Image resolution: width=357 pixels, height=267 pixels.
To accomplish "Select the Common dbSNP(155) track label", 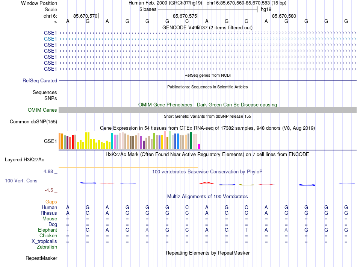I will [x=33, y=121].
